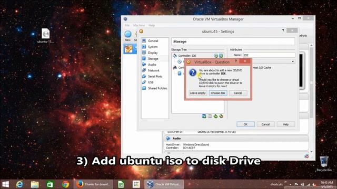Select the optical disc entry under IDE controller
Screen dimensions: 337x189
[x=180, y=61]
